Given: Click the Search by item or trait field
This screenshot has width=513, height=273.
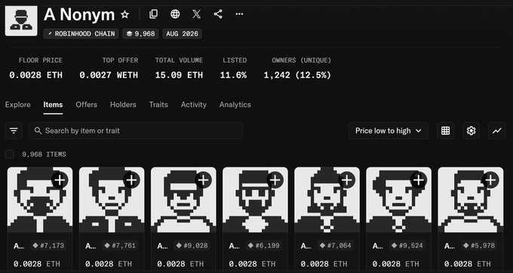Looking at the screenshot, I should (136, 130).
